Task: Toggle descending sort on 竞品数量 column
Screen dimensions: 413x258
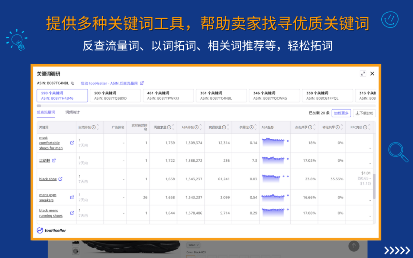Action: coord(228,129)
